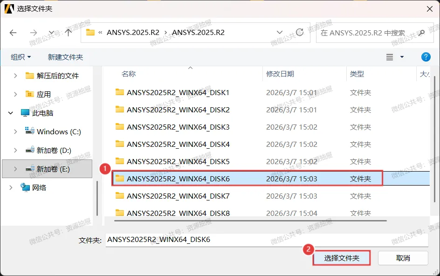Click the Back navigation arrow
This screenshot has height=276, width=440.
(13, 33)
